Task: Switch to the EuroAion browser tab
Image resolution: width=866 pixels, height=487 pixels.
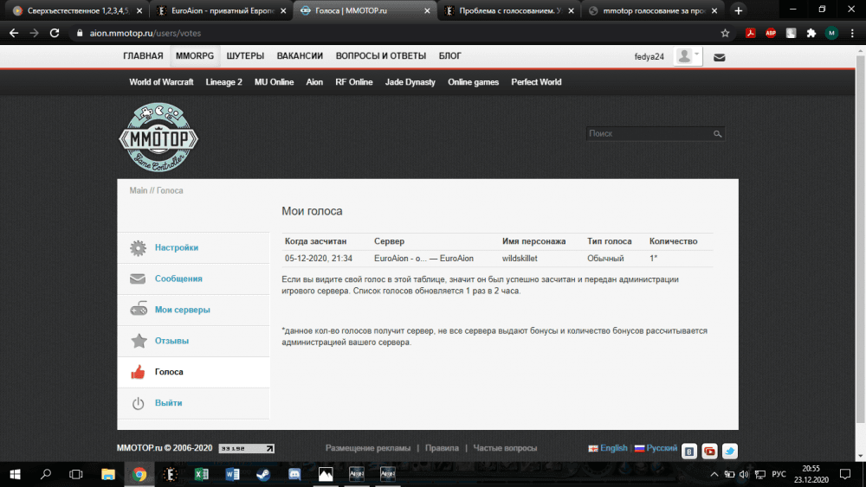Action: (x=221, y=10)
